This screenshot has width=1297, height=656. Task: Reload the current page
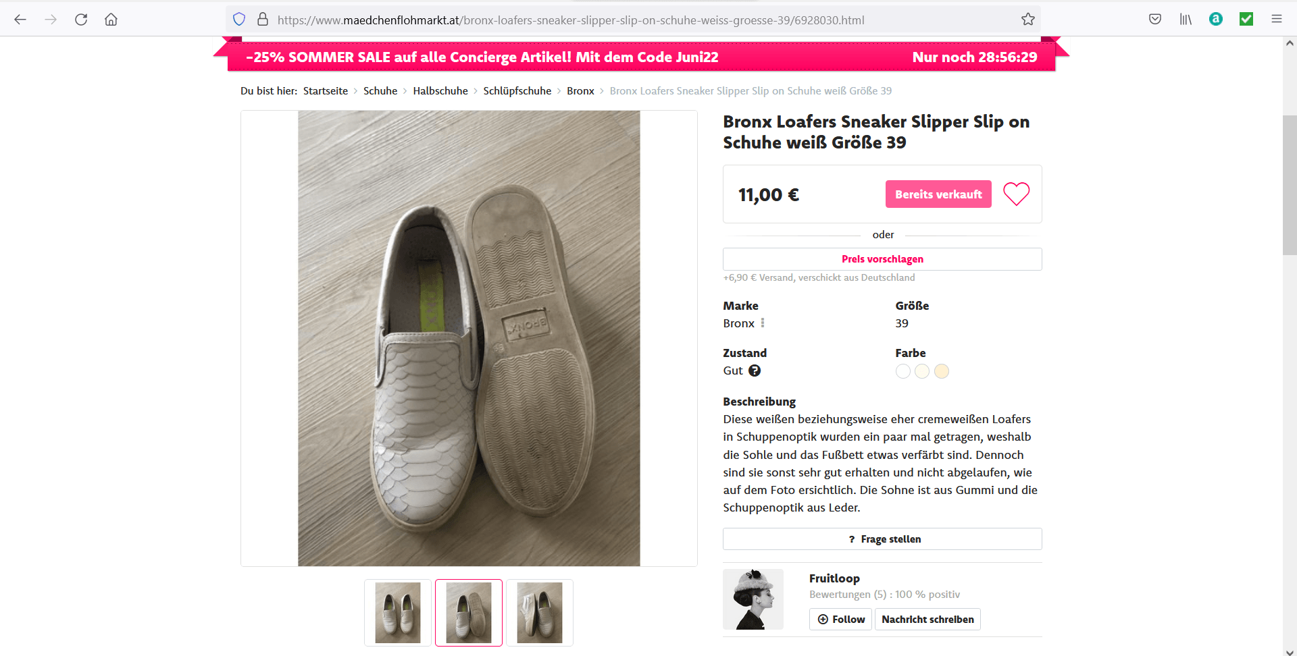click(x=81, y=20)
